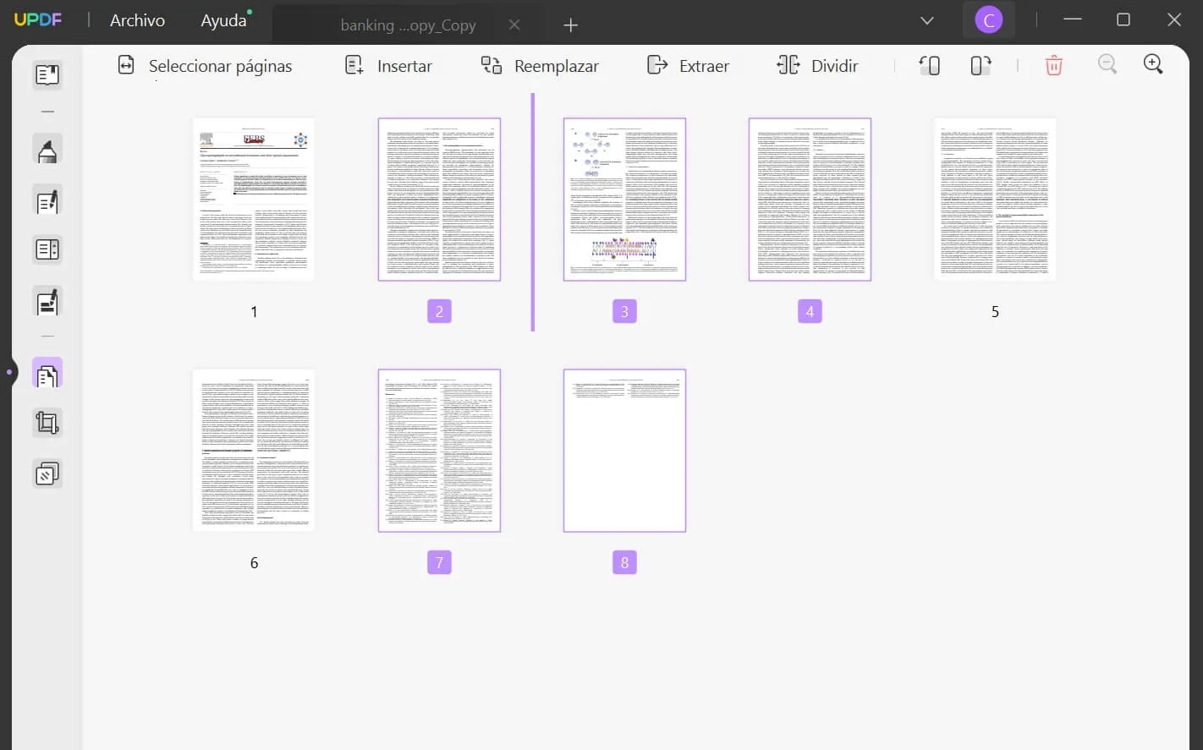The width and height of the screenshot is (1203, 750).
Task: Select page 2 thumbnail
Action: [x=439, y=200]
